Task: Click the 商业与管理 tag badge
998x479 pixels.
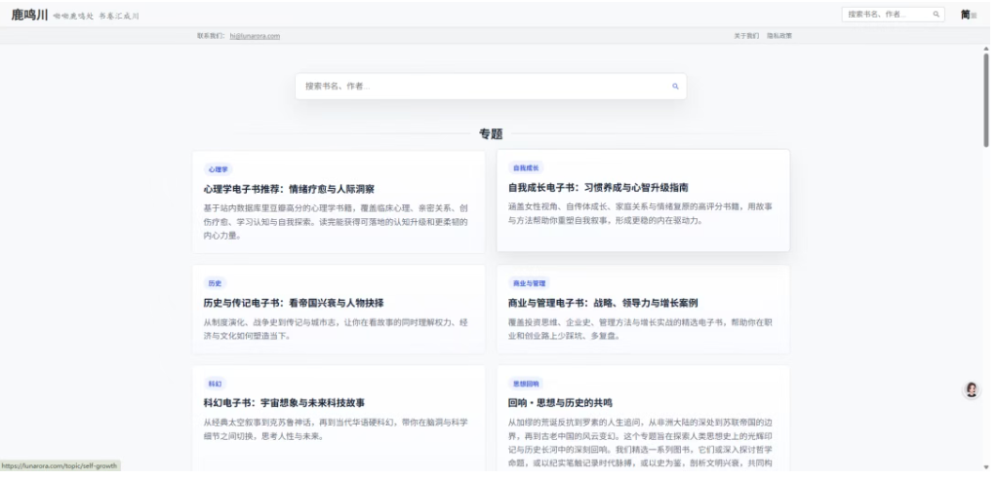Action: (529, 283)
